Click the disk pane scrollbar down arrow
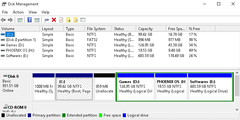The width and height of the screenshot is (240, 120). pyautogui.click(x=237, y=109)
